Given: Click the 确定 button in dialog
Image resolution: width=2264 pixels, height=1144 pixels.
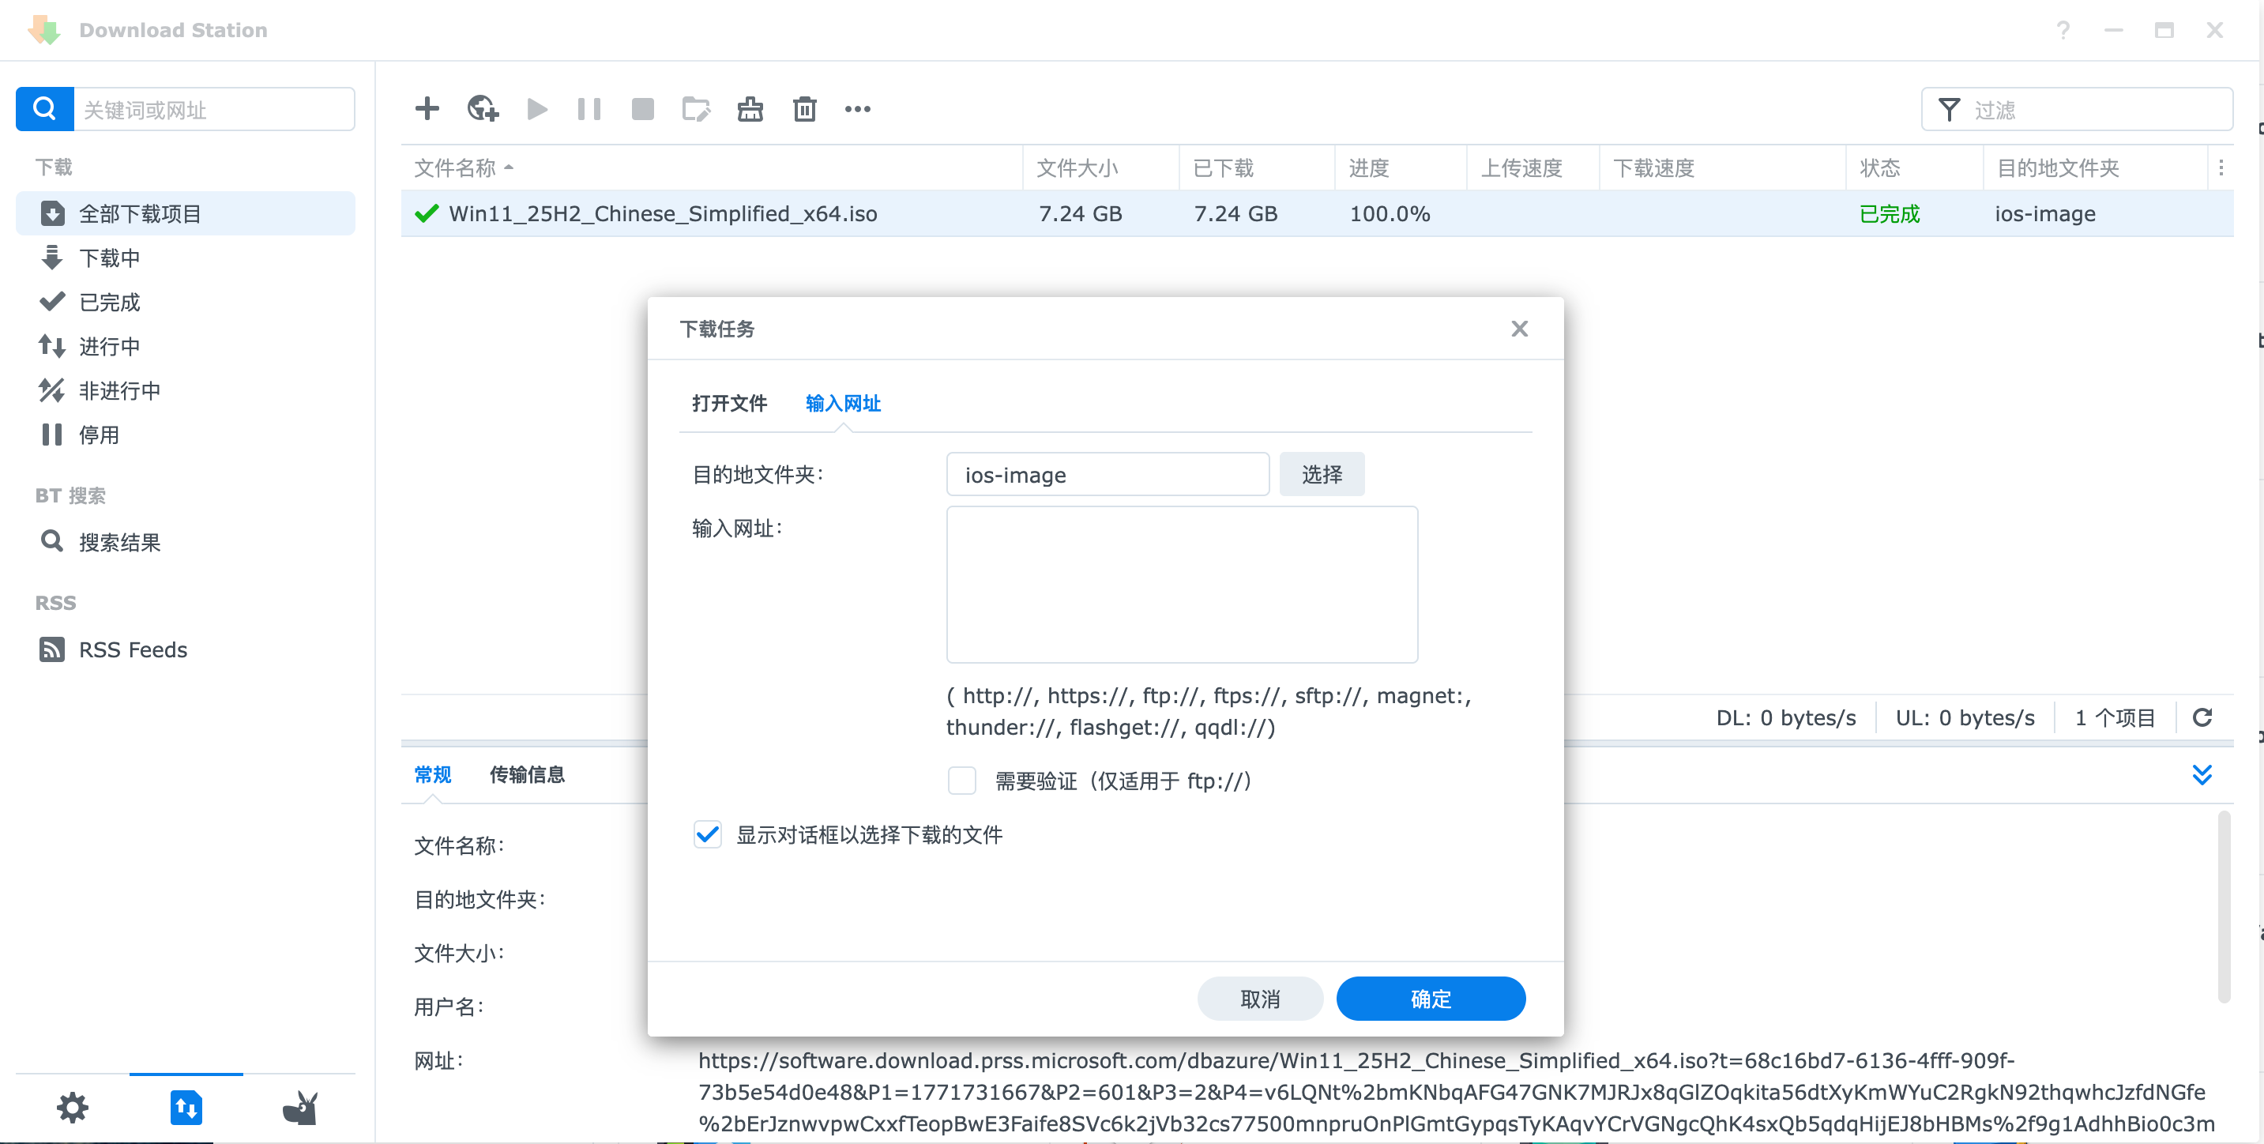Looking at the screenshot, I should point(1430,999).
